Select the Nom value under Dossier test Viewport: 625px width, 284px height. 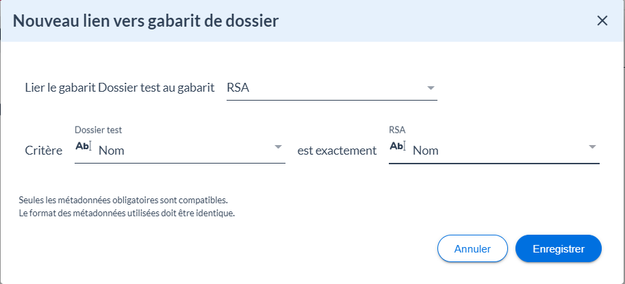112,151
